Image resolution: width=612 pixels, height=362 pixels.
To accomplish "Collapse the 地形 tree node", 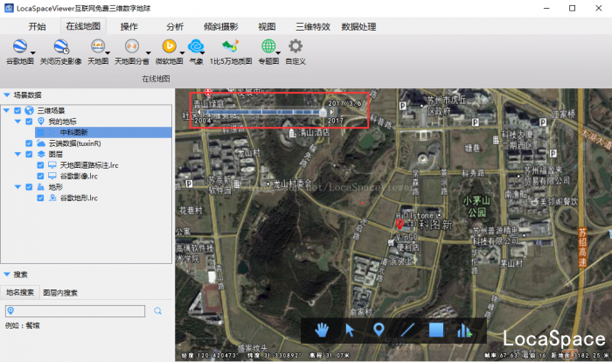I will [x=17, y=187].
